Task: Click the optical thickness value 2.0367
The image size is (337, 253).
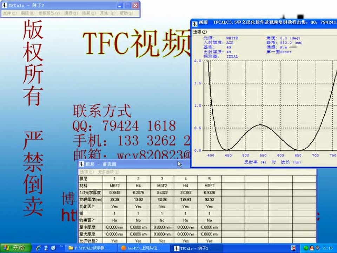Action: [186, 193]
